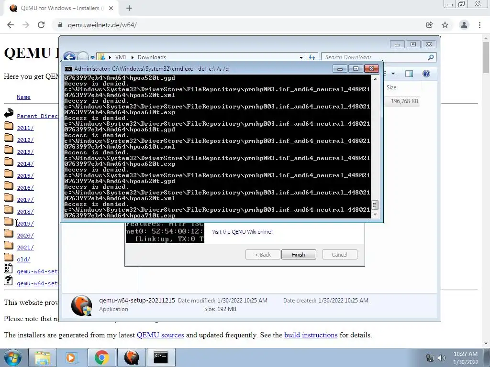
Task: Open the 2019/ folder link
Action: tap(25, 224)
